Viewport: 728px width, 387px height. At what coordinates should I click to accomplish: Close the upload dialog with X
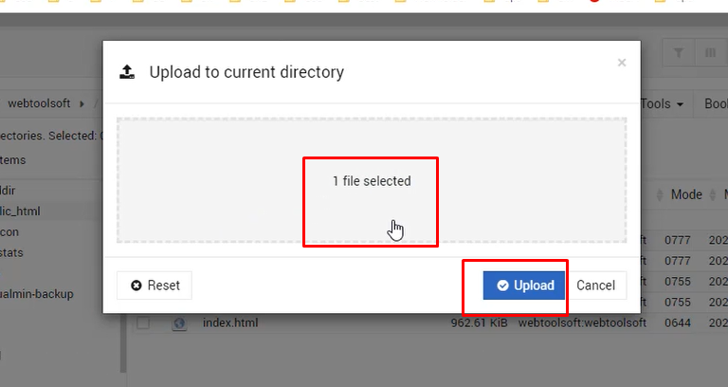point(622,63)
